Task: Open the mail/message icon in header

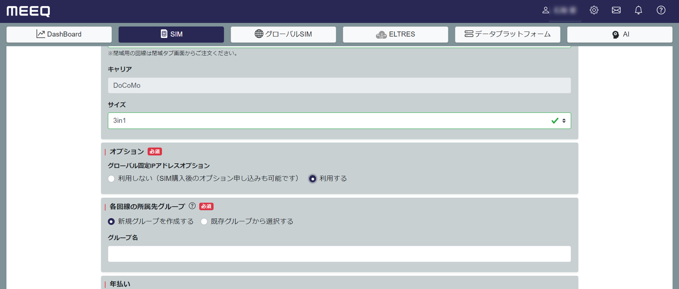Action: [x=616, y=10]
